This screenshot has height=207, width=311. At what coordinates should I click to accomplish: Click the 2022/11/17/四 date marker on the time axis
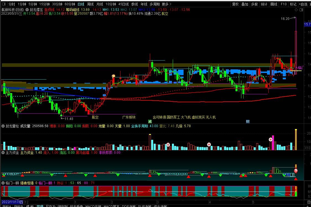coord(12,202)
